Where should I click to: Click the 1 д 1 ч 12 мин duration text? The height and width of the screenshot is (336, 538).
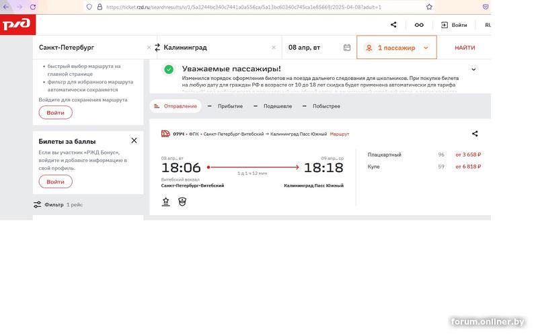[252, 173]
